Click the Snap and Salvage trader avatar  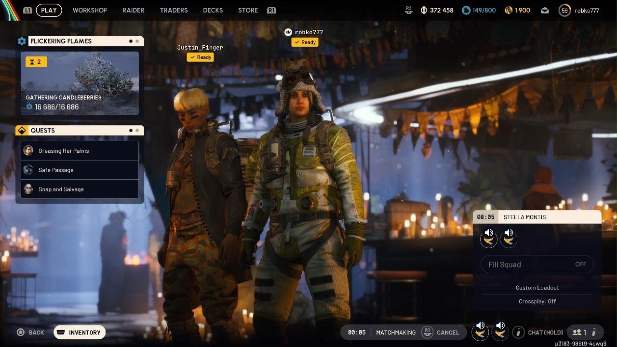pyautogui.click(x=28, y=189)
